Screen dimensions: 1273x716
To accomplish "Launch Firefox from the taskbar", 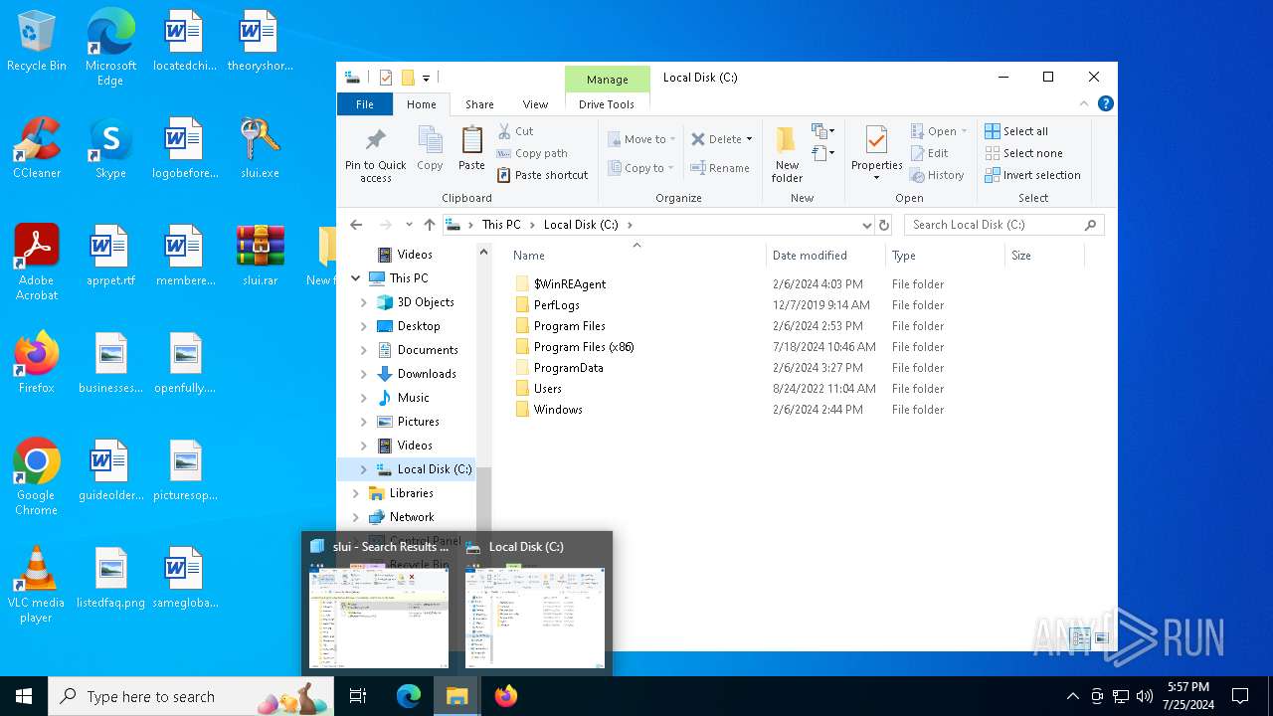I will (x=506, y=696).
